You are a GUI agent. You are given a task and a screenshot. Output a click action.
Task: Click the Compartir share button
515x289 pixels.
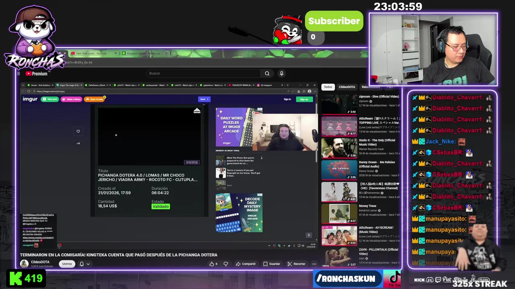pos(246,264)
